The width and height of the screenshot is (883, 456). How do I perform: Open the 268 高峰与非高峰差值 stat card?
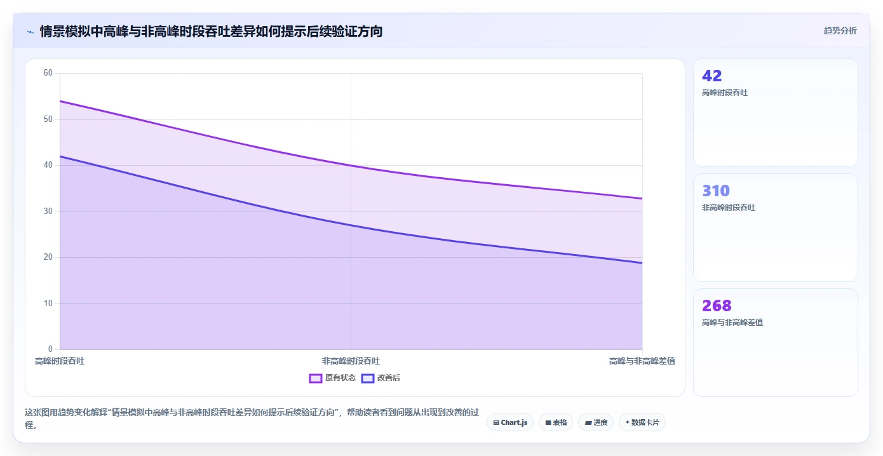point(775,342)
